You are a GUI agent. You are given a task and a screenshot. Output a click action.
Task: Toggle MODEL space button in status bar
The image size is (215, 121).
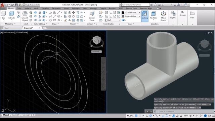tap(130, 116)
